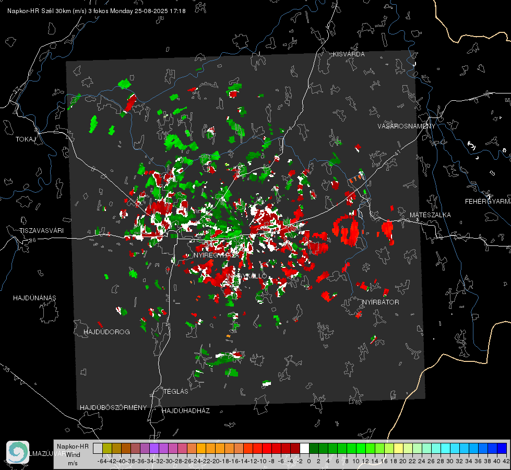511x470 pixels.
Task: Click the FEHÉRGYARMAT label at right edge
Action: pos(488,202)
